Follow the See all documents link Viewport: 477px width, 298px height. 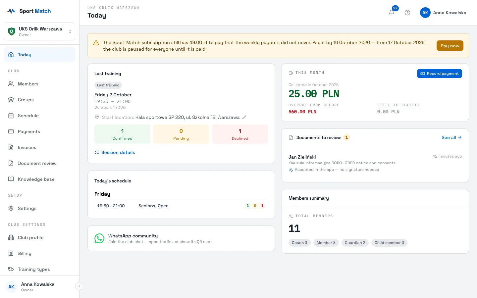pos(451,137)
